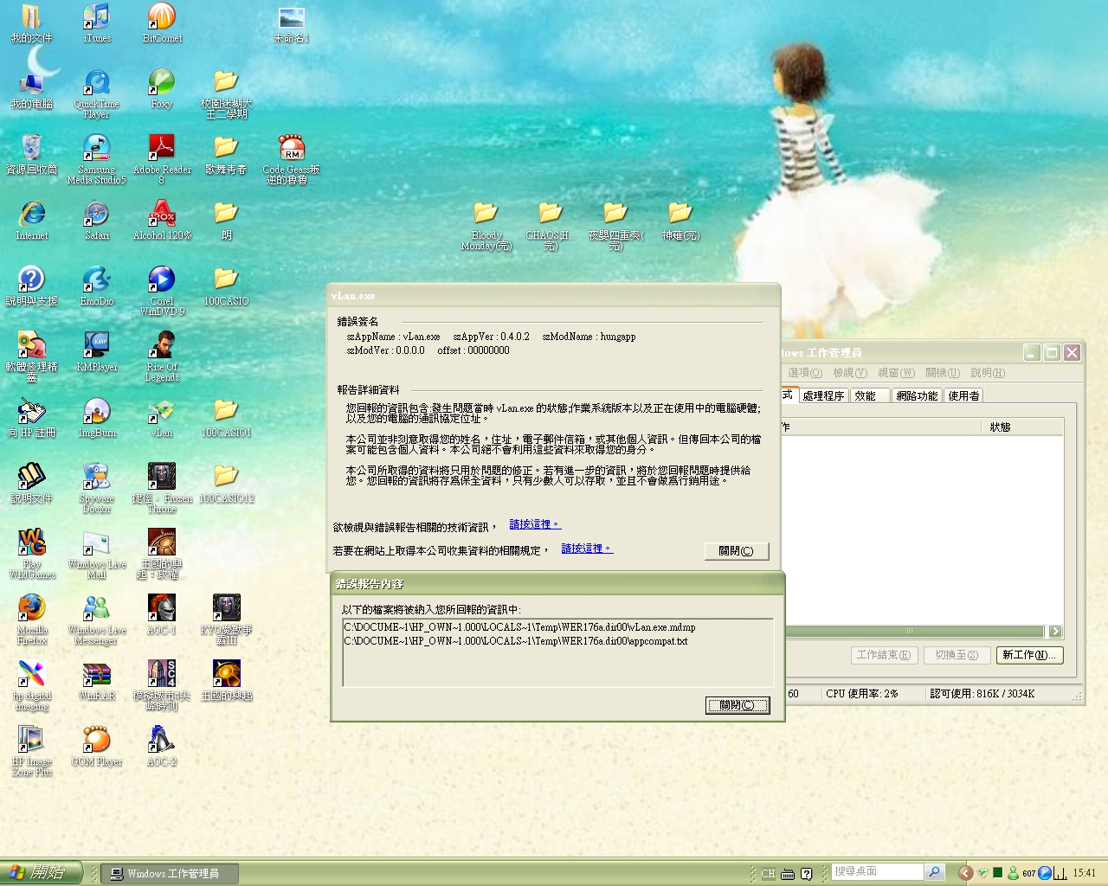Switch to the 效能 tab in Task Manager
This screenshot has height=886, width=1108.
(x=868, y=395)
